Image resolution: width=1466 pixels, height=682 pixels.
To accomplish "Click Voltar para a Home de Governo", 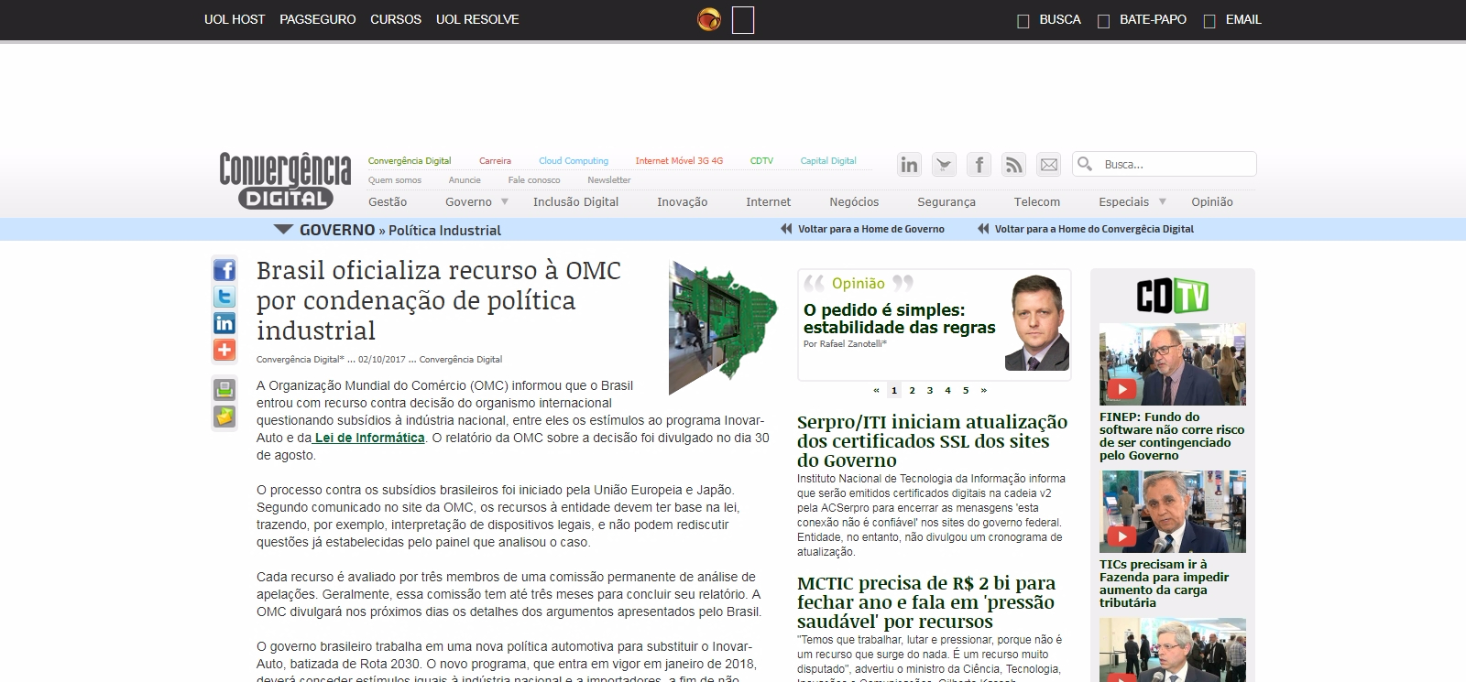I will pos(870,229).
